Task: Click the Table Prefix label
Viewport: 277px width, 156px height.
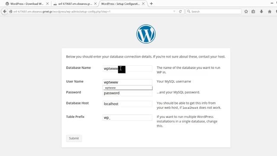Action: [75, 117]
